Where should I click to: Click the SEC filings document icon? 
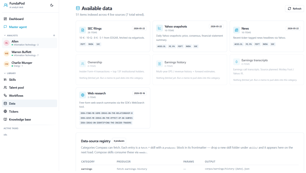tap(83, 30)
